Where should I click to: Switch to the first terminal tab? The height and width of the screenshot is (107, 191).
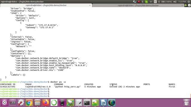coord(46,5)
